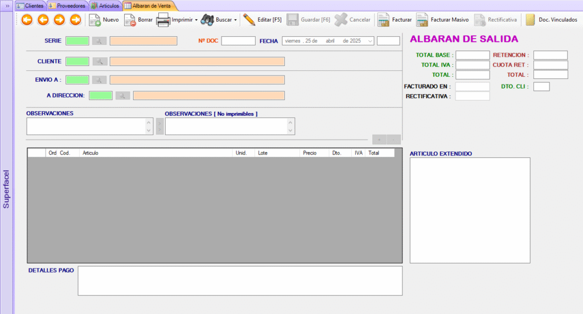Click the TOTAL BASE value field
This screenshot has width=583, height=314.
[x=473, y=55]
